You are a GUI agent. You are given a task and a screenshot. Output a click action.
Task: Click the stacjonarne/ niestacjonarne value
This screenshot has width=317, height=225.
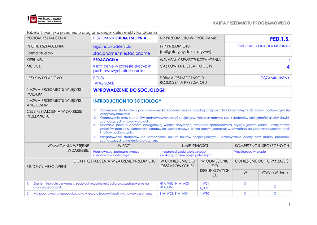(121, 53)
